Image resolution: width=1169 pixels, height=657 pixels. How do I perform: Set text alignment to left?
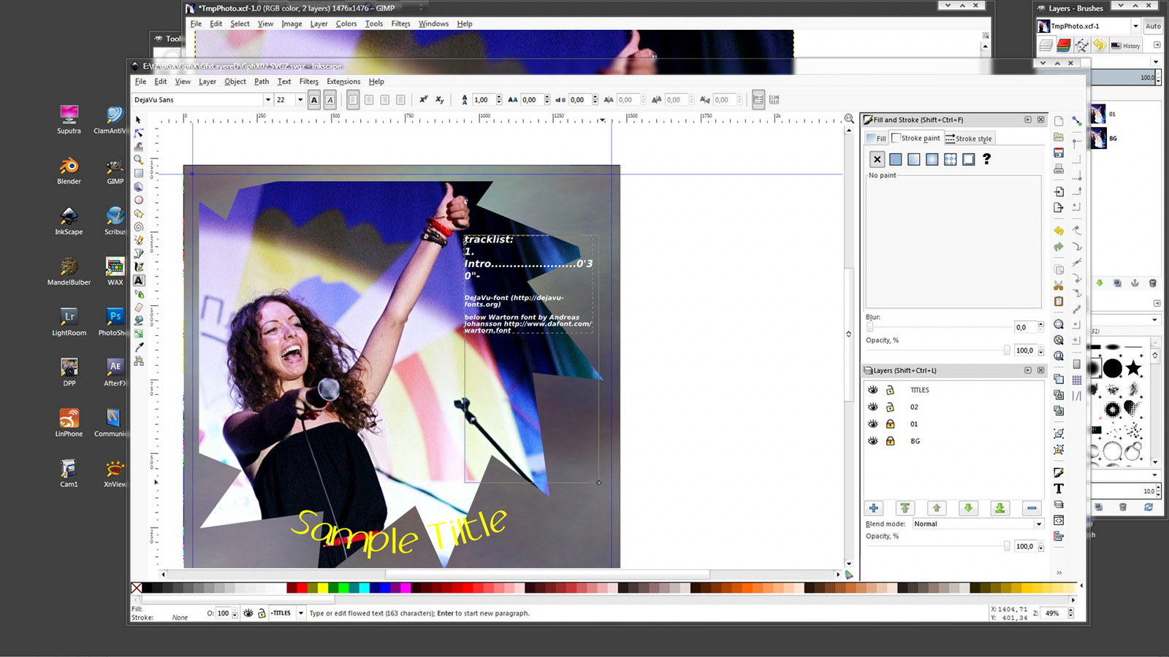(353, 100)
